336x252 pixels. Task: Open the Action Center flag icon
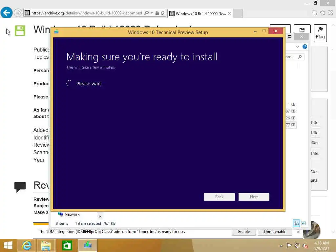(289, 245)
